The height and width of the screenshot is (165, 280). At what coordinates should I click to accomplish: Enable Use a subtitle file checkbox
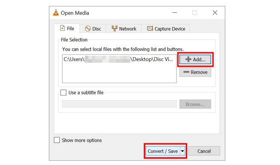pos(63,93)
